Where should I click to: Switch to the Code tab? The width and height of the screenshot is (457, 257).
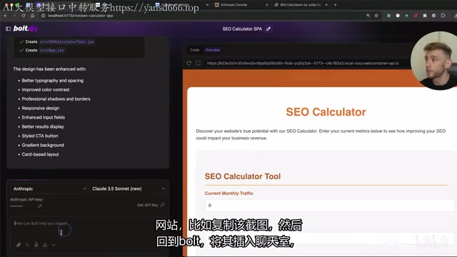coord(194,50)
